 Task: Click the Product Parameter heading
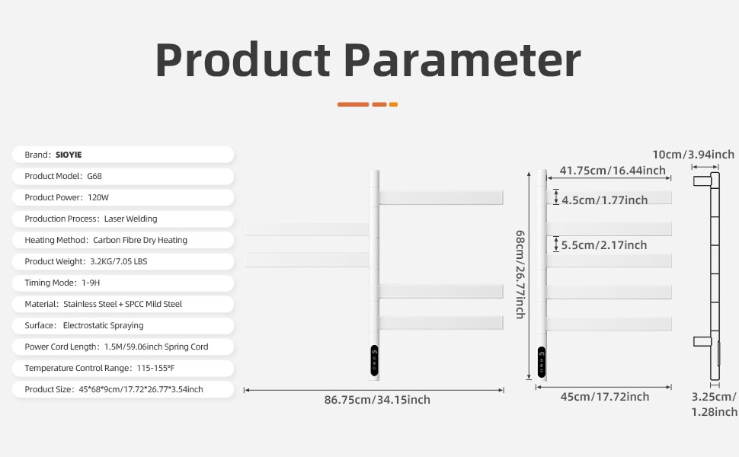(x=368, y=59)
